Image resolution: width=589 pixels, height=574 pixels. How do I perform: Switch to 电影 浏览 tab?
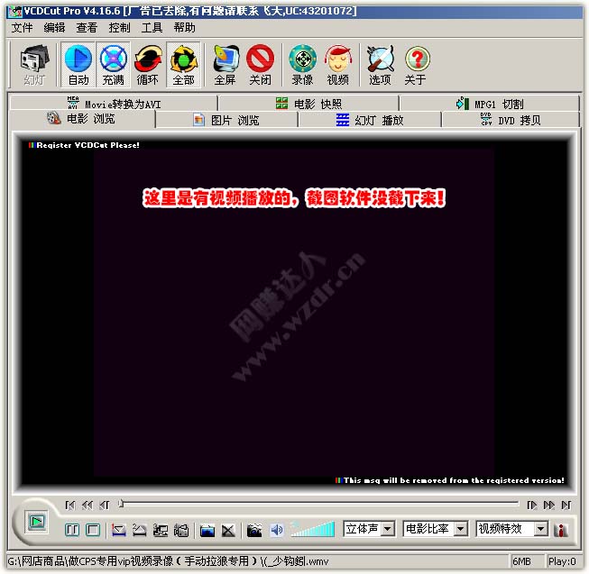pyautogui.click(x=81, y=119)
